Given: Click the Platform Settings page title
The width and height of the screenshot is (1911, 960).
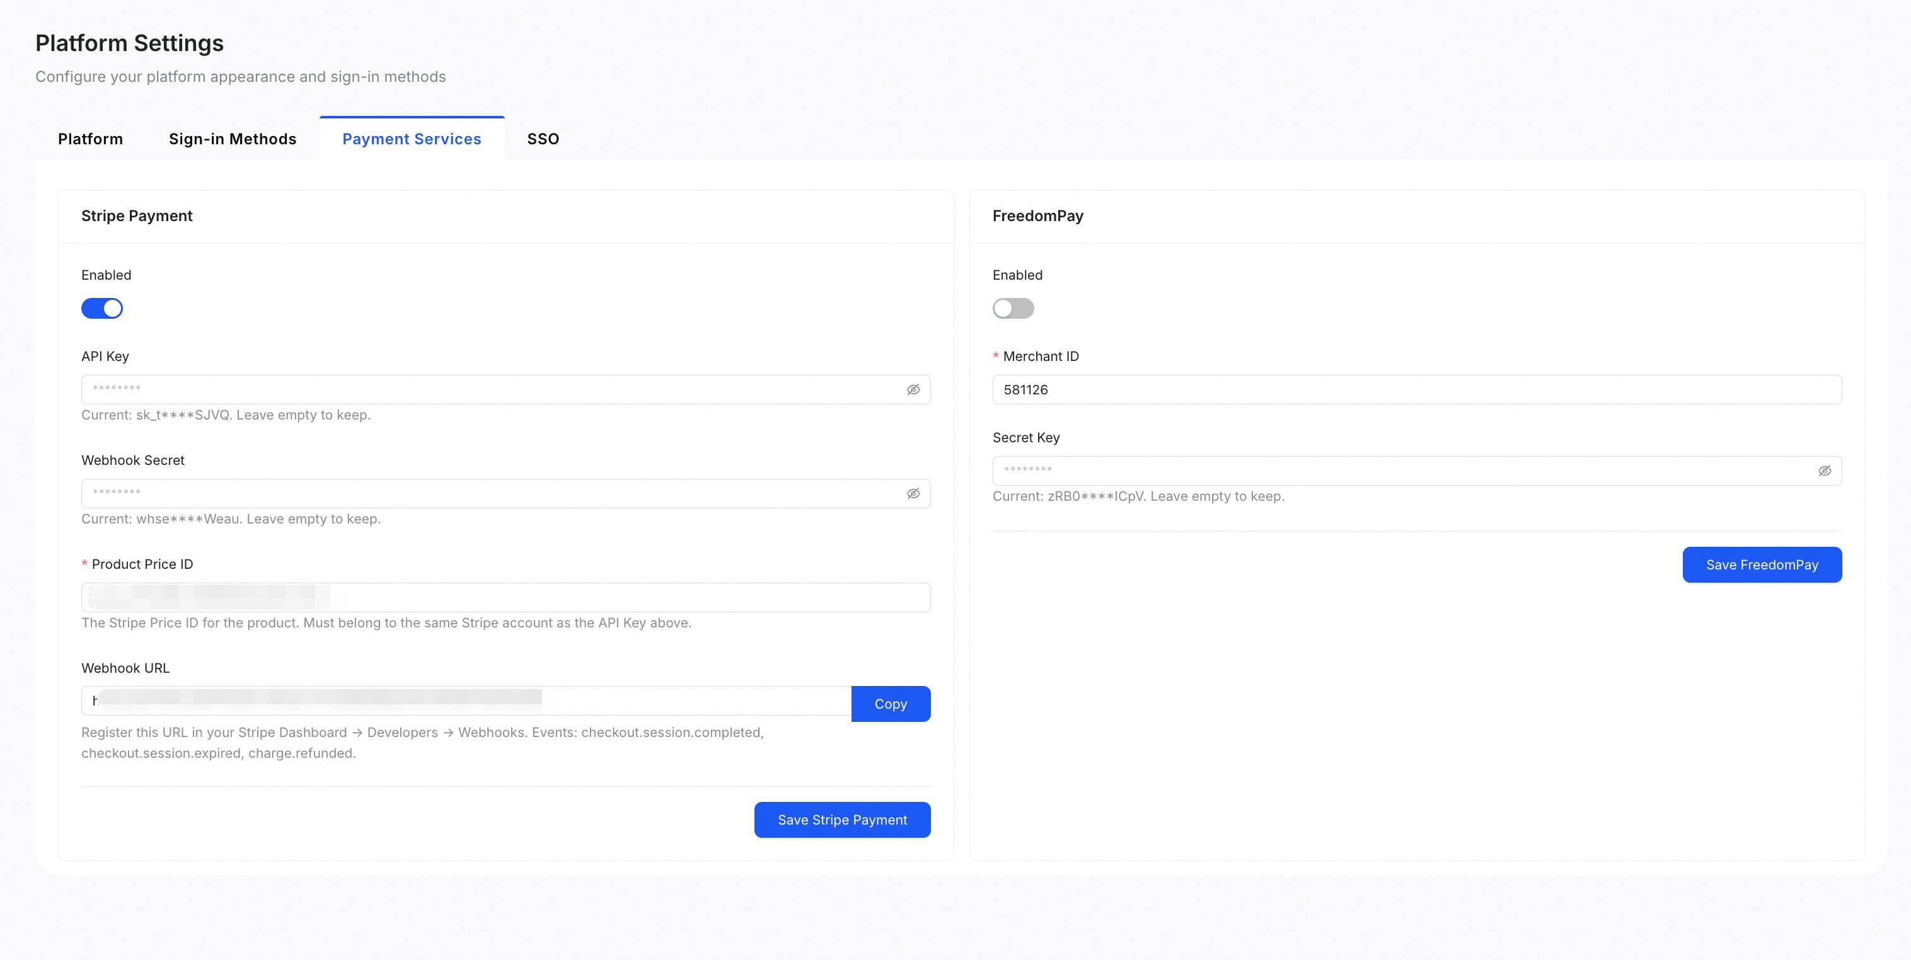Looking at the screenshot, I should pos(129,43).
